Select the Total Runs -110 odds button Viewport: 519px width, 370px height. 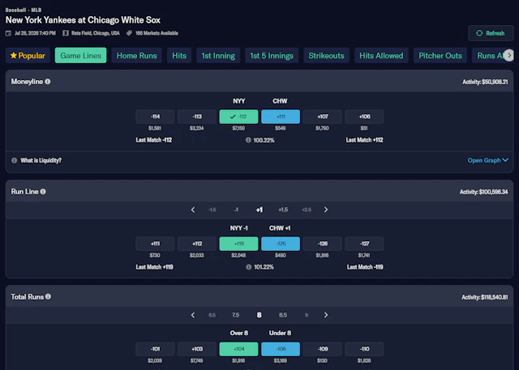[364, 349]
